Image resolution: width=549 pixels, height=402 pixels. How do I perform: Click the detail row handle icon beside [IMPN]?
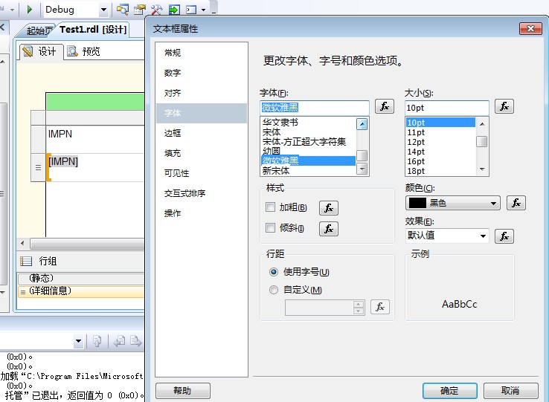38,167
